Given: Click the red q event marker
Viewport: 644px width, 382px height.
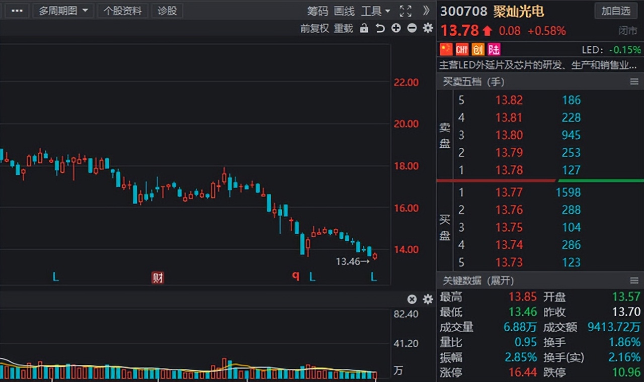Looking at the screenshot, I should pyautogui.click(x=296, y=276).
